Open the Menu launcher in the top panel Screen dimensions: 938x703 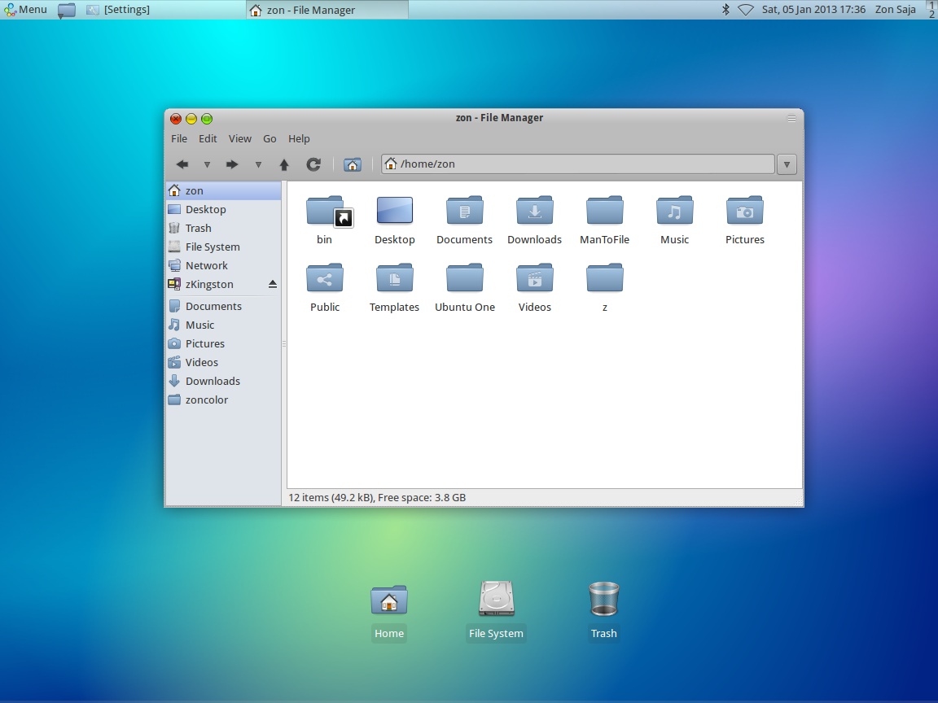(25, 9)
